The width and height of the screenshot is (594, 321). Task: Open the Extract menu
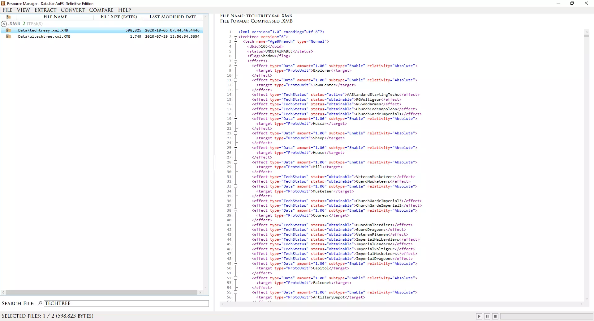click(45, 10)
